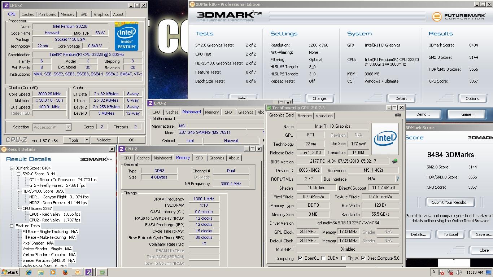The width and height of the screenshot is (493, 277).
Task: Collapse 3DMark Score: 8484 tree node
Action: tap(12, 168)
